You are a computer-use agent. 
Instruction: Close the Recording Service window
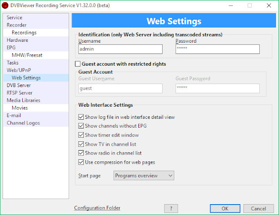tap(269, 6)
